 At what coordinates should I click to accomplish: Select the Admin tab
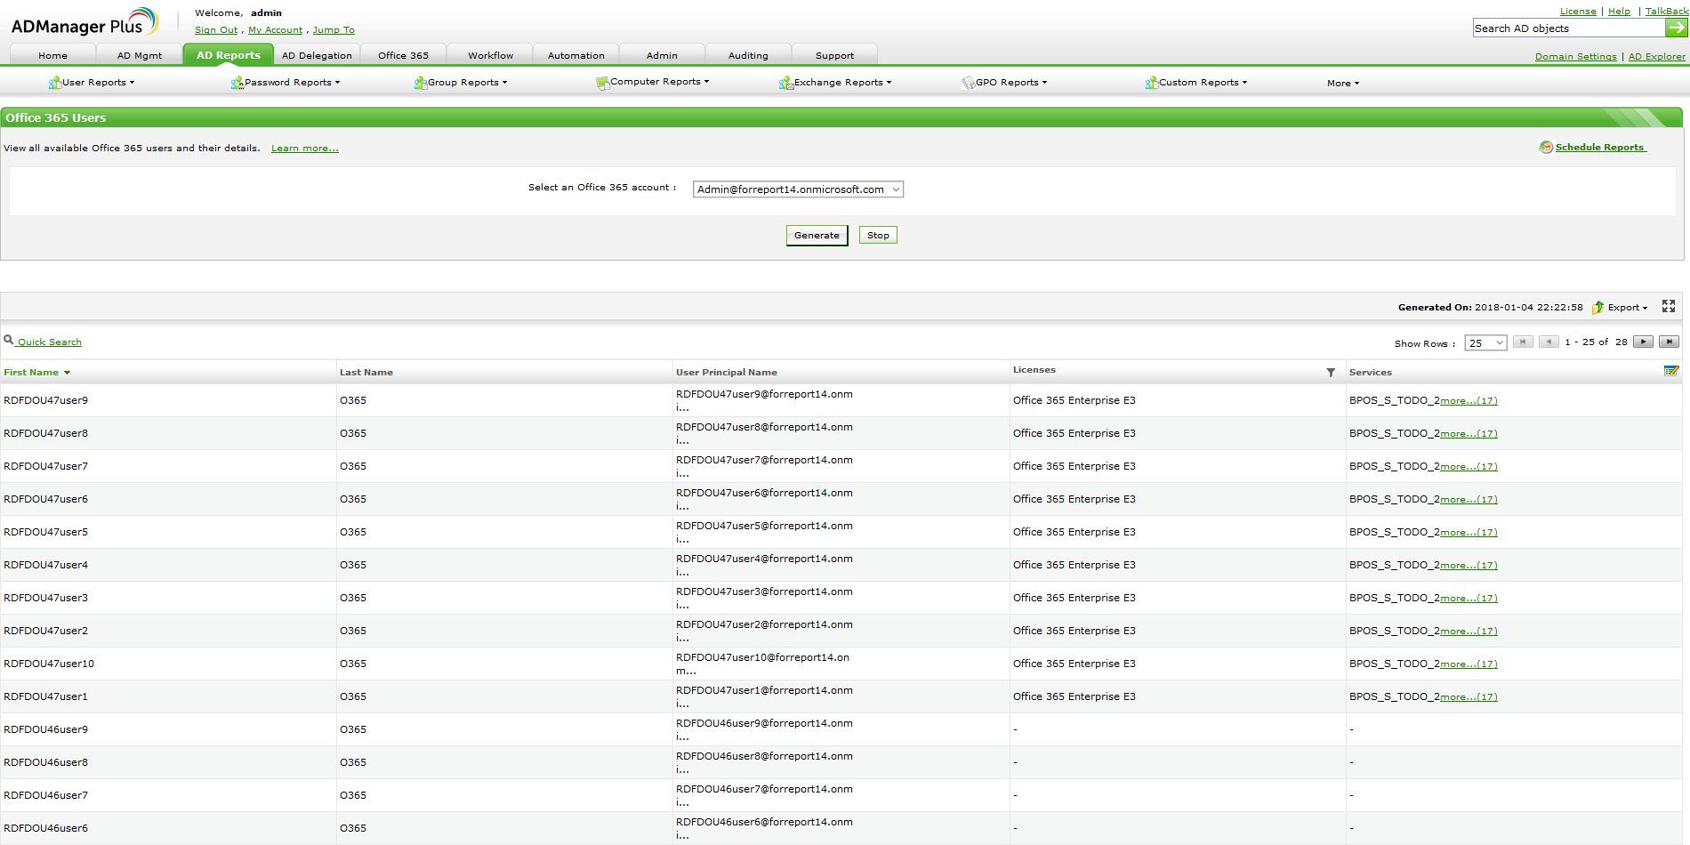click(x=662, y=55)
